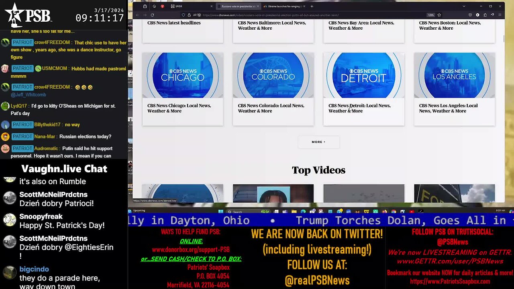
Task: Click the second Top Videos thumbnail
Action: (x=273, y=193)
